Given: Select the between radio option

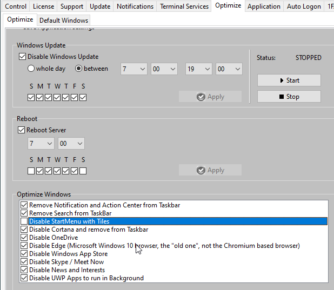Looking at the screenshot, I should coord(78,69).
